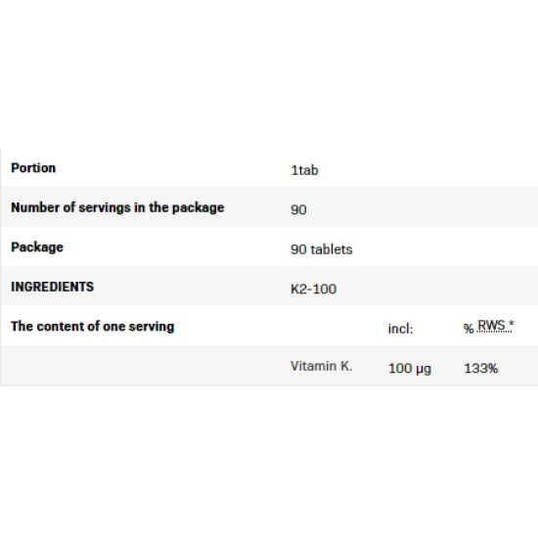The image size is (538, 538).
Task: Click the word serving in the content label
Action: pyautogui.click(x=152, y=327)
